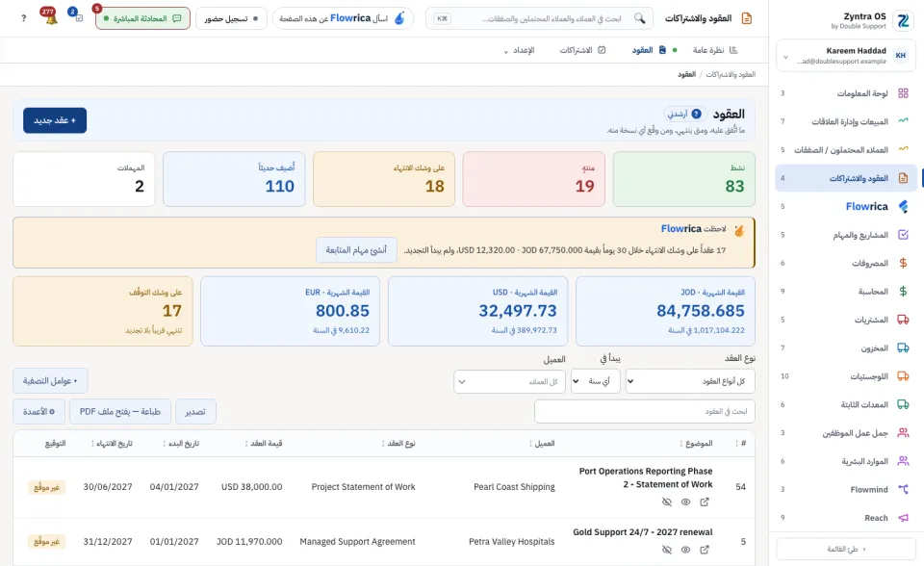Click the notifications bell with 277 badge
Viewport: 924px width, 566px height.
coord(50,17)
